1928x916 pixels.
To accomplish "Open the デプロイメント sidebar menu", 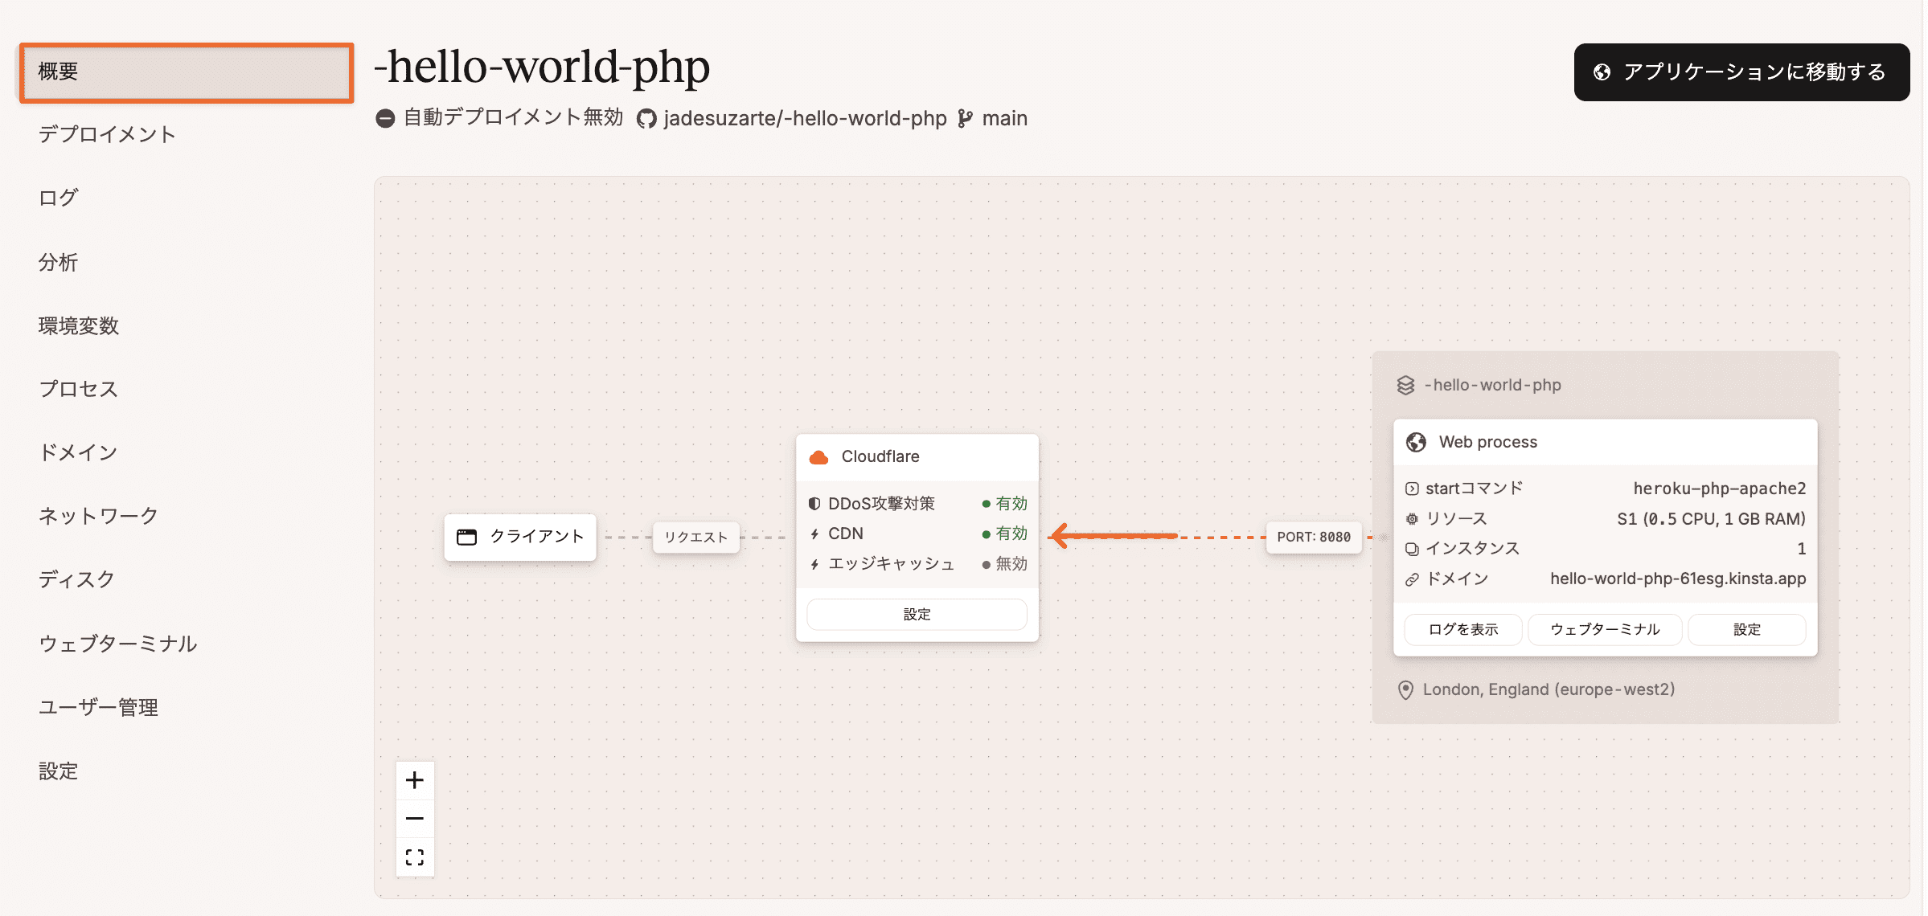I will [107, 134].
